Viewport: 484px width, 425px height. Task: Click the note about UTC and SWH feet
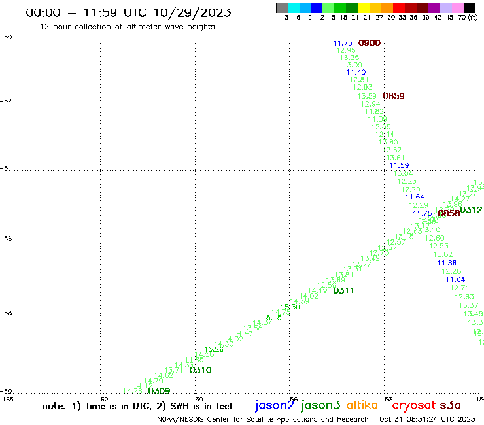point(137,406)
